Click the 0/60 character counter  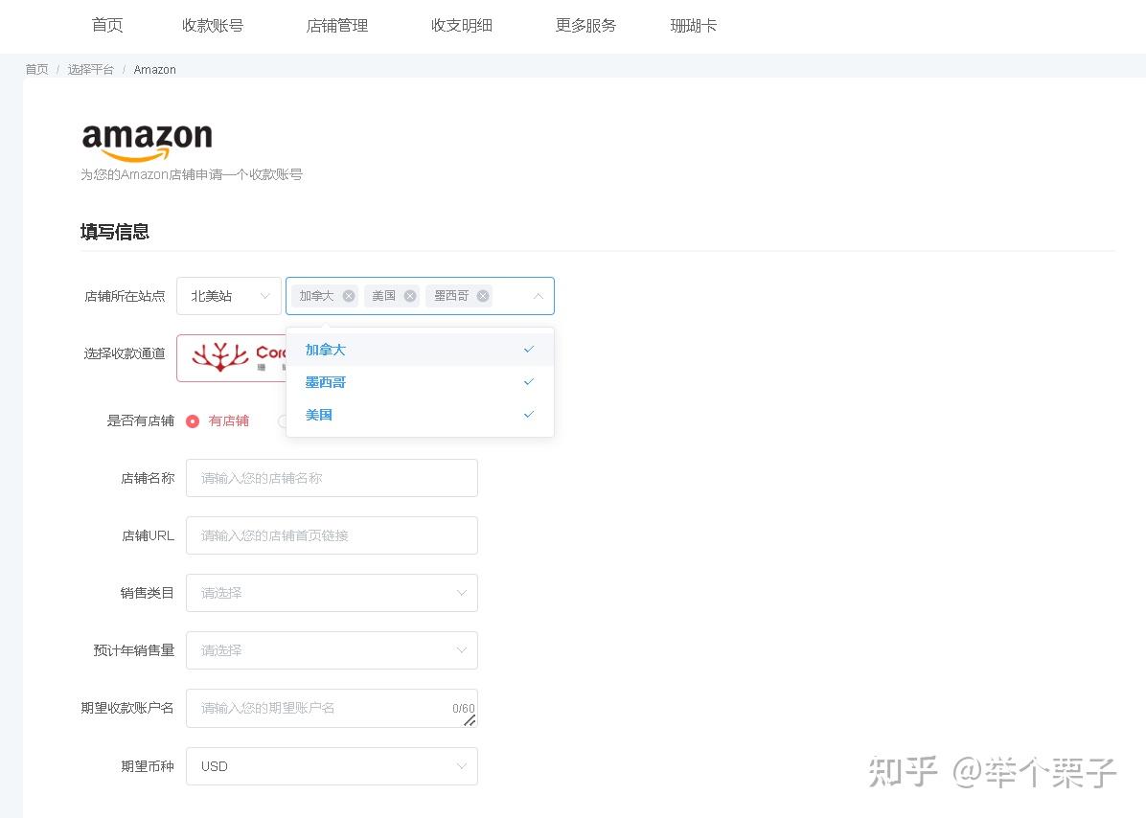coord(464,709)
